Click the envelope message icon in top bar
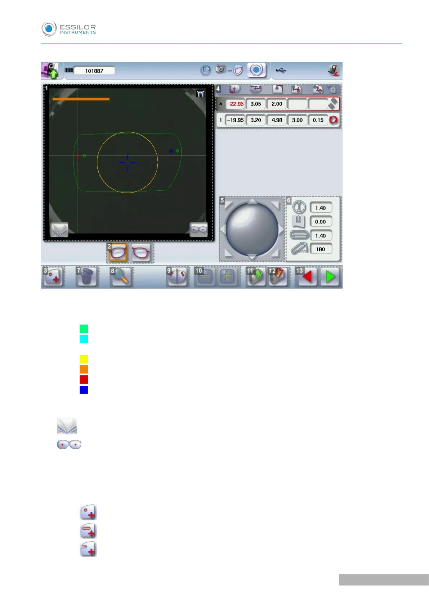 (x=206, y=70)
